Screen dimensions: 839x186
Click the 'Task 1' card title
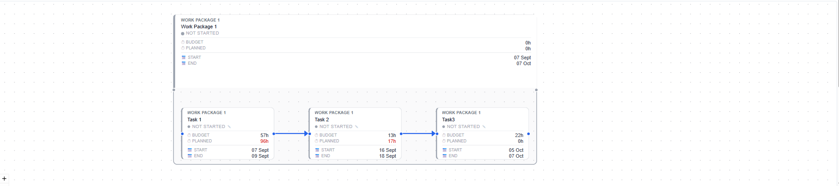[195, 120]
